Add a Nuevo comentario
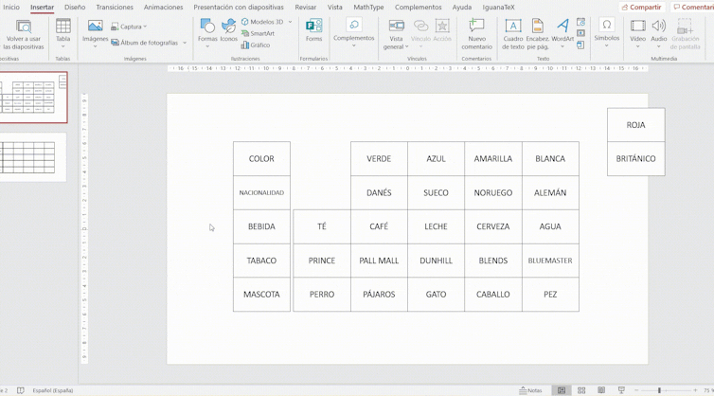The image size is (714, 396). pyautogui.click(x=476, y=33)
